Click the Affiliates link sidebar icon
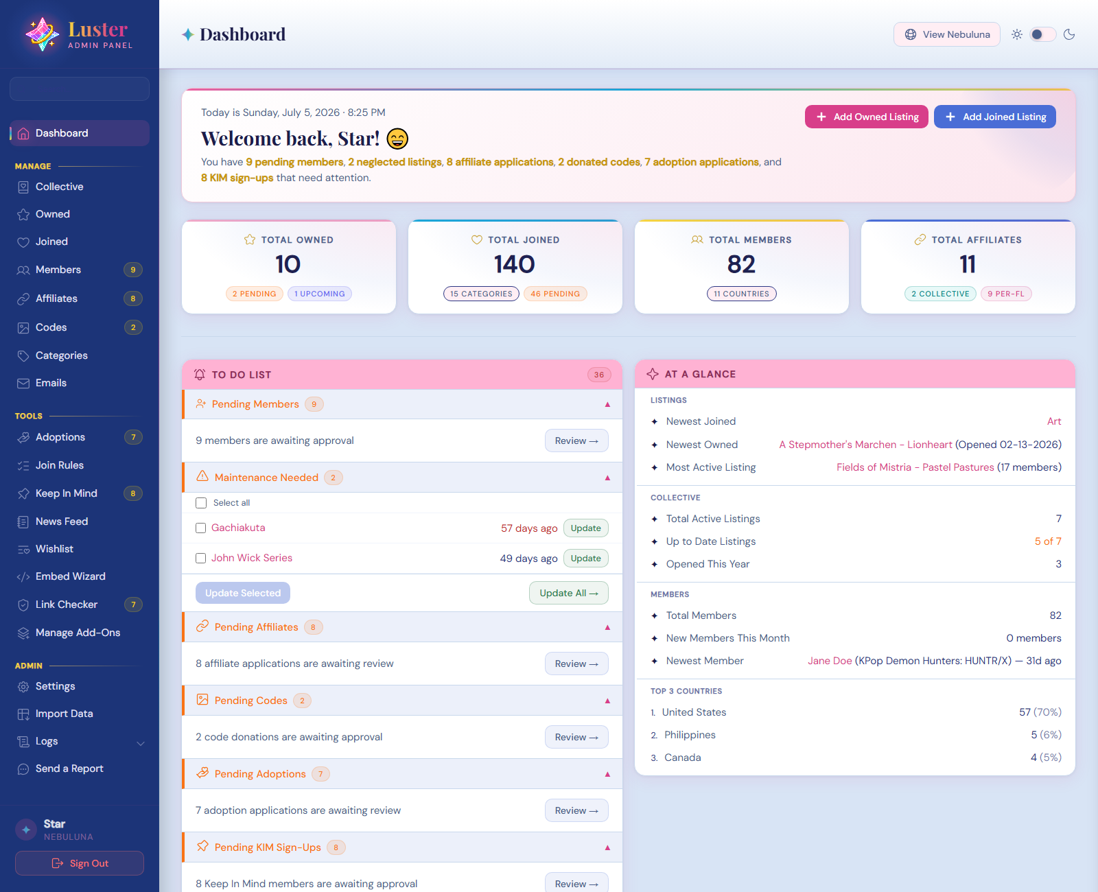This screenshot has width=1098, height=892. click(x=23, y=298)
